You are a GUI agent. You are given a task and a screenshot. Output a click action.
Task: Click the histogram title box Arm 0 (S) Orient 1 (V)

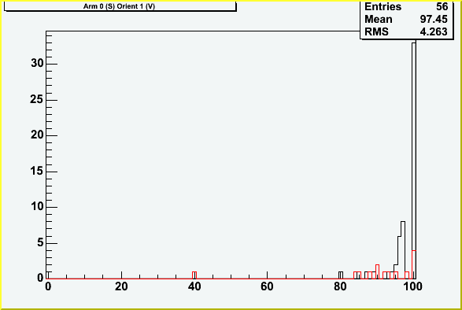pyautogui.click(x=120, y=6)
